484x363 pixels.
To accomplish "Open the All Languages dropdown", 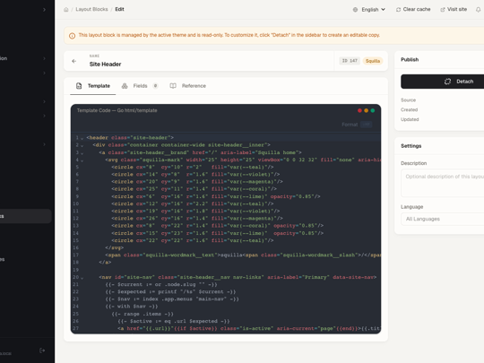I will [x=443, y=219].
